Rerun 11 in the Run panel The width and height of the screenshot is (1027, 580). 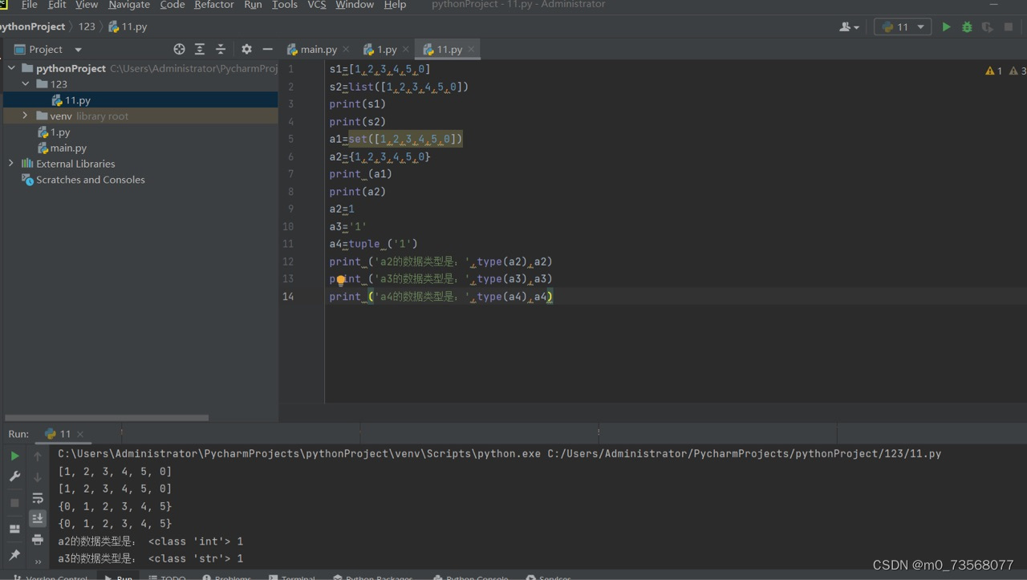click(14, 456)
